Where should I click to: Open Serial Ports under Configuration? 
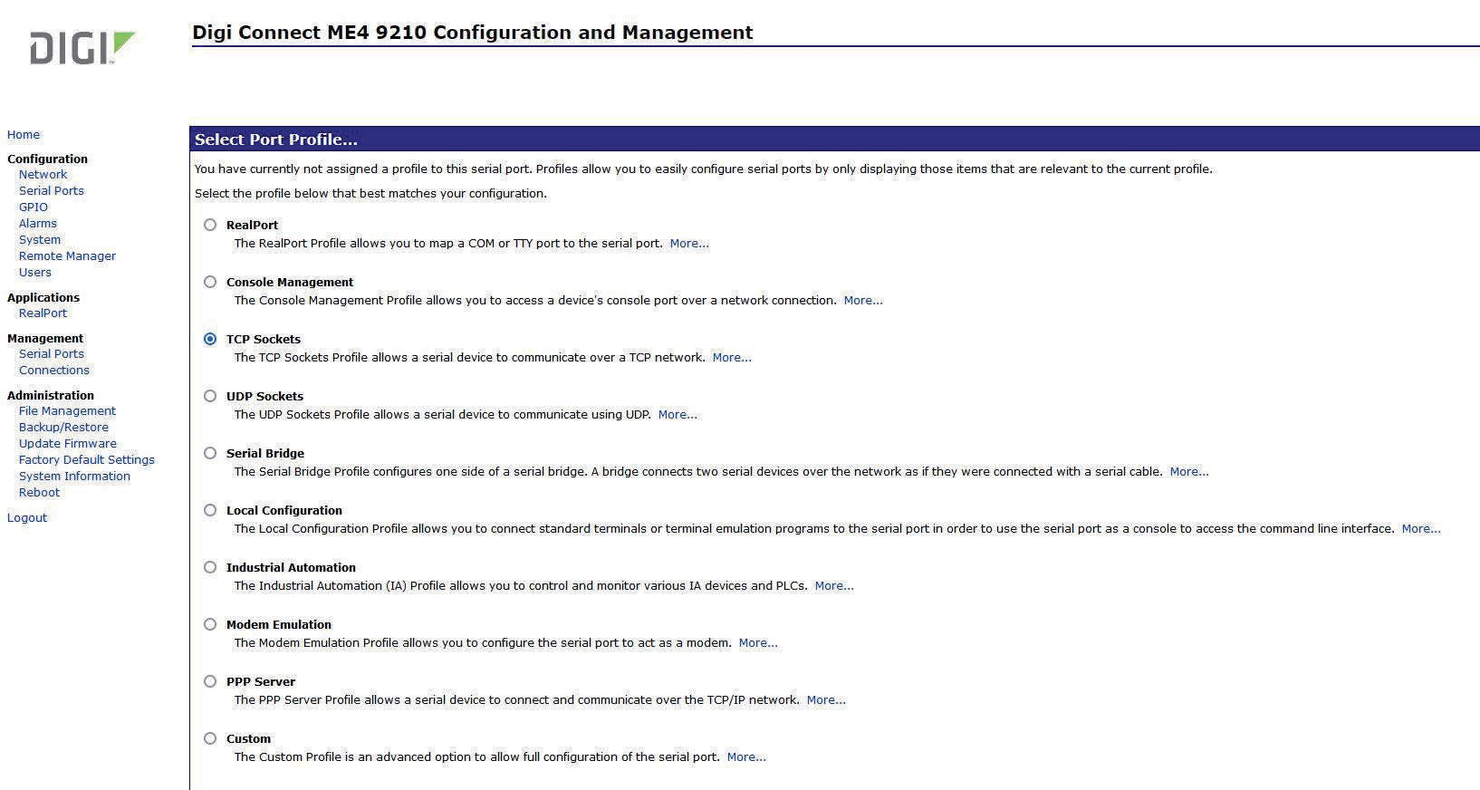[52, 191]
